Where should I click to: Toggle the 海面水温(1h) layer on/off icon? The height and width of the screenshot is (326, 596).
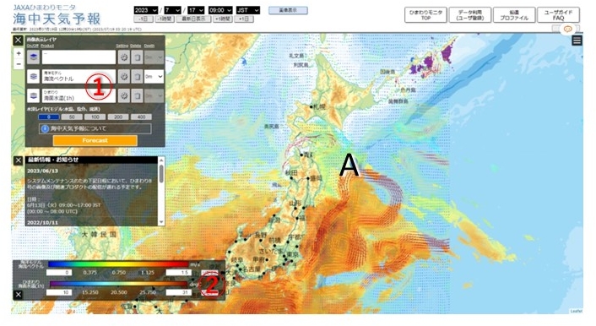(33, 96)
